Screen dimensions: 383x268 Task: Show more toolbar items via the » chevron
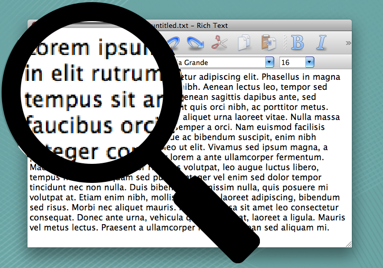(x=348, y=43)
